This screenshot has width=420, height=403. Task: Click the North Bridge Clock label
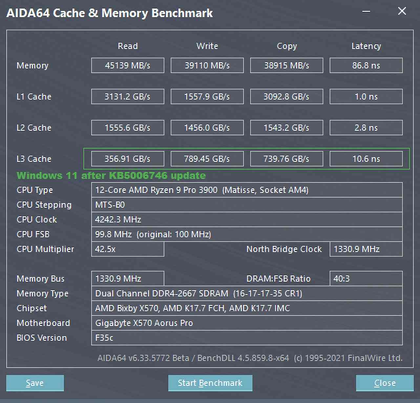(x=284, y=249)
